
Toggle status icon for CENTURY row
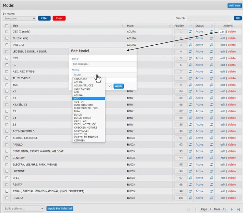click(x=211, y=158)
